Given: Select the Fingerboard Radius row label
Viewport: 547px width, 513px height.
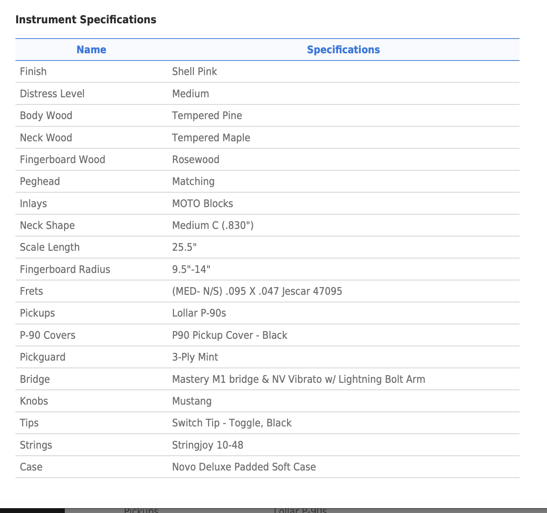Looking at the screenshot, I should pos(65,269).
